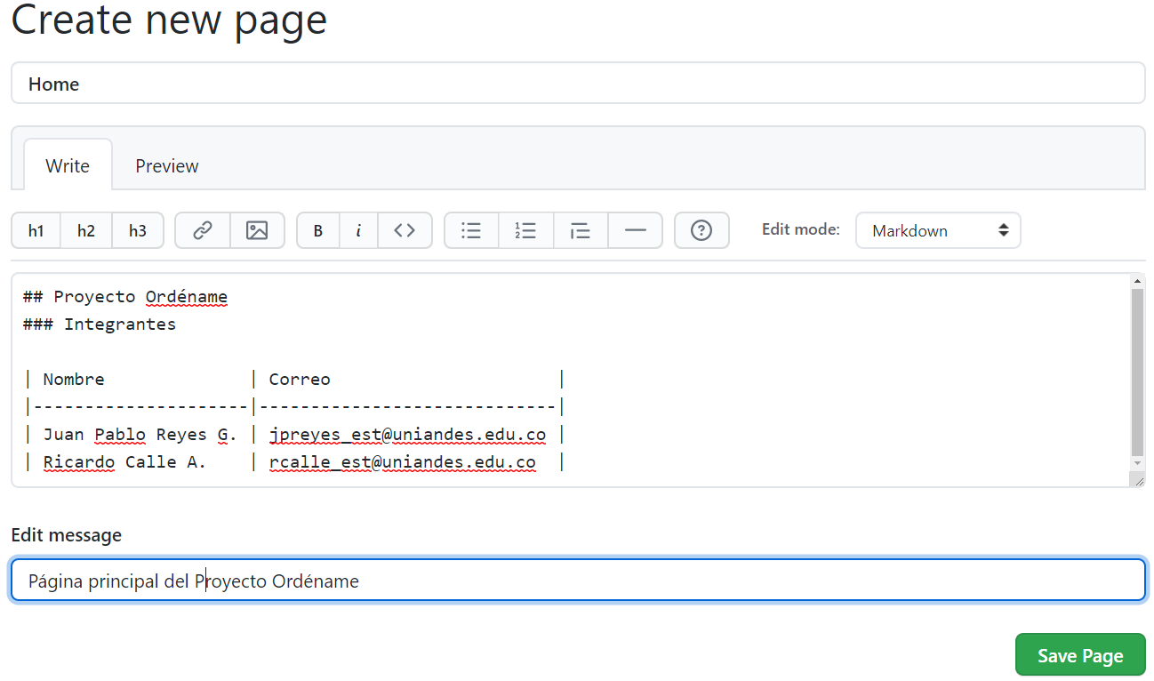Apply an h3 heading

point(137,230)
